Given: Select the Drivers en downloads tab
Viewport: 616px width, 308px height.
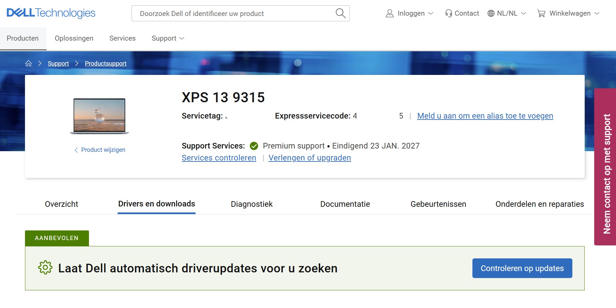Looking at the screenshot, I should point(157,204).
